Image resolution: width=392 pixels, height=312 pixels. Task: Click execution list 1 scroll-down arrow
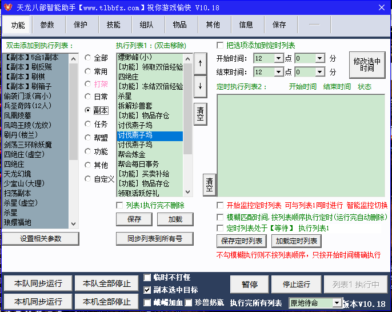[187, 192]
